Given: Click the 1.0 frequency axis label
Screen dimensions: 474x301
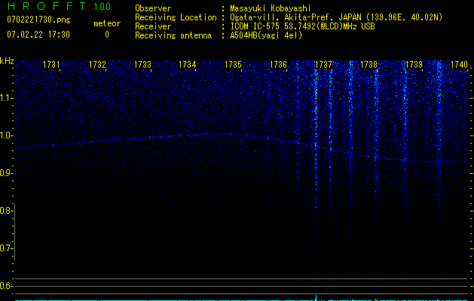Looking at the screenshot, I should (x=7, y=135).
